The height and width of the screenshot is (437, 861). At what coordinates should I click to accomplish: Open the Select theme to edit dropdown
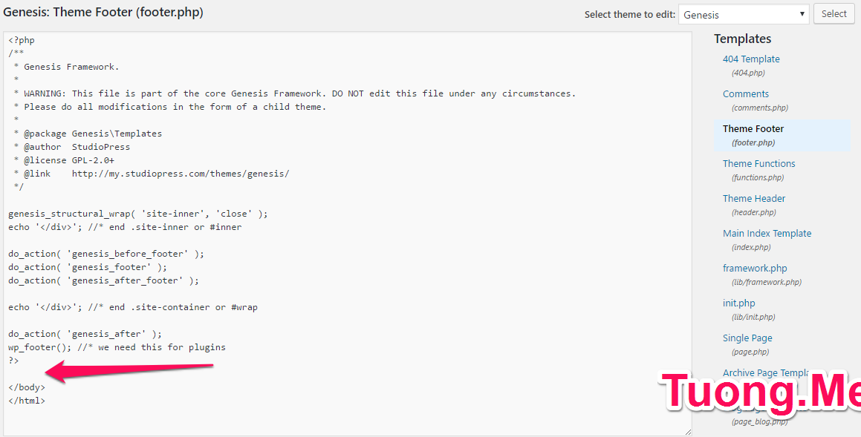point(743,14)
